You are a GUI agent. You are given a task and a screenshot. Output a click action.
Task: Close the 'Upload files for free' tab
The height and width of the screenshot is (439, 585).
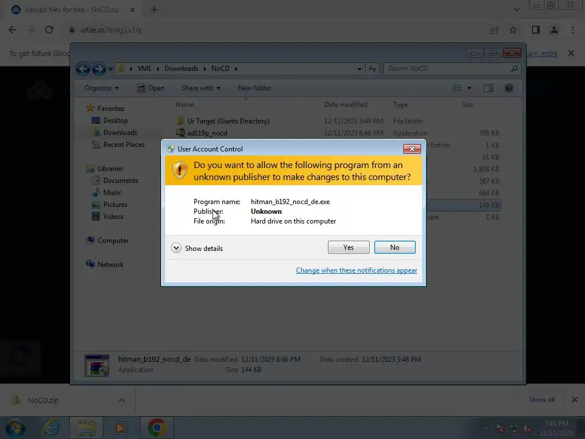(133, 10)
